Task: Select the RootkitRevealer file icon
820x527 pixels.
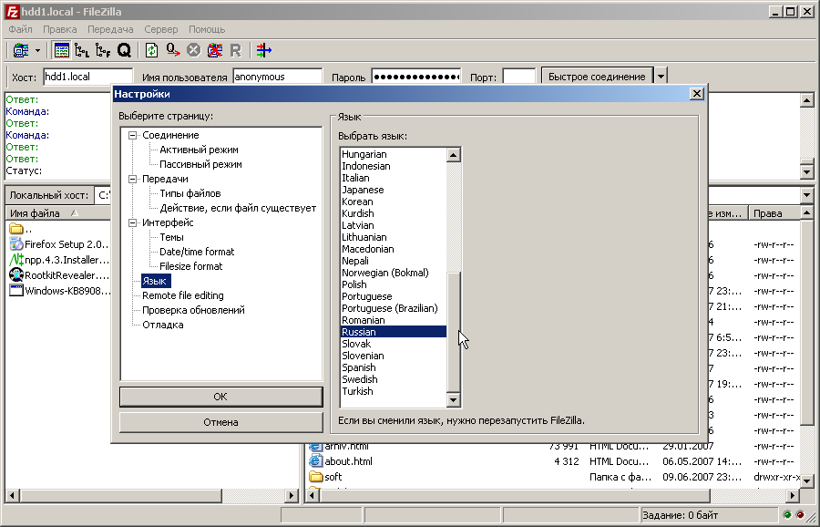Action: [x=16, y=274]
